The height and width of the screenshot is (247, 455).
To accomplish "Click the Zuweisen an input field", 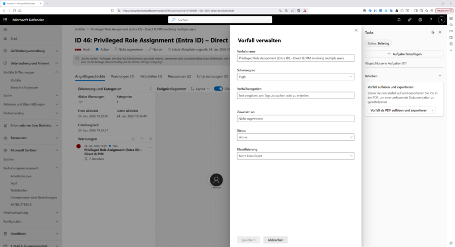I will [295, 119].
